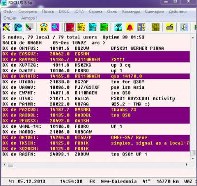Select spot row DX de TK5IH

(x=96, y=143)
